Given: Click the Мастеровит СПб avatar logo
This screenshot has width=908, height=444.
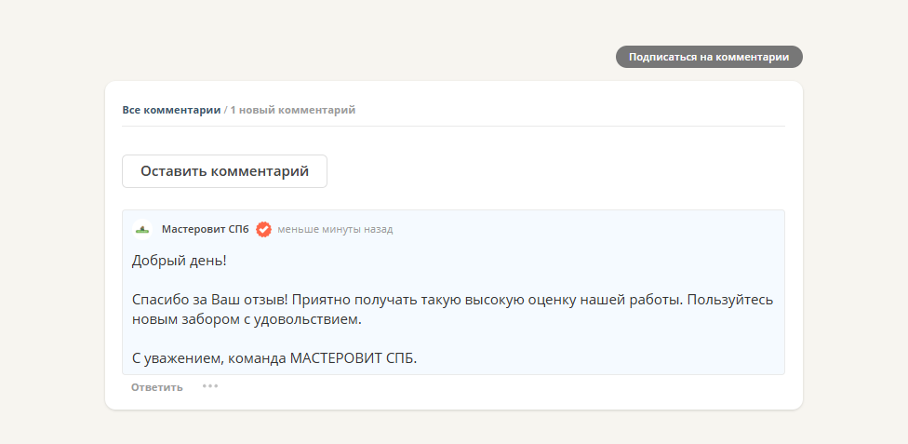Looking at the screenshot, I should pyautogui.click(x=142, y=229).
